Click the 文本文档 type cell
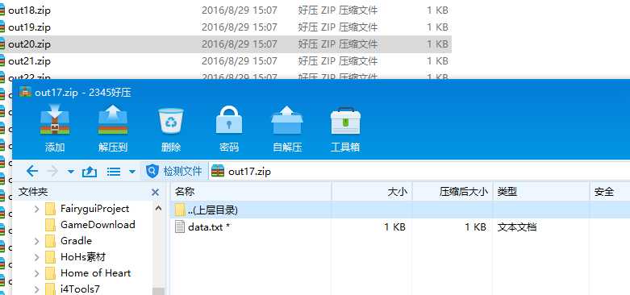 coord(517,227)
